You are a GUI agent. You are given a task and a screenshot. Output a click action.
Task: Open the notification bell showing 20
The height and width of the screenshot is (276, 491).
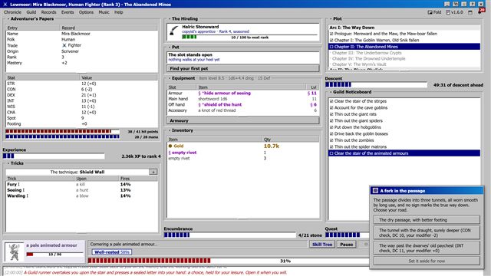[x=481, y=11]
